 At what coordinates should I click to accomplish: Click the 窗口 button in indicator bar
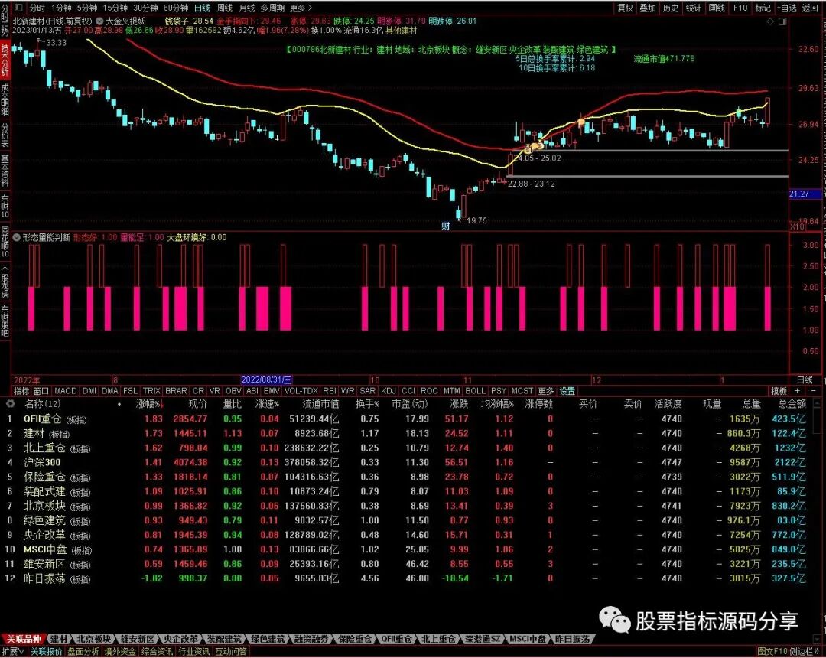(41, 391)
